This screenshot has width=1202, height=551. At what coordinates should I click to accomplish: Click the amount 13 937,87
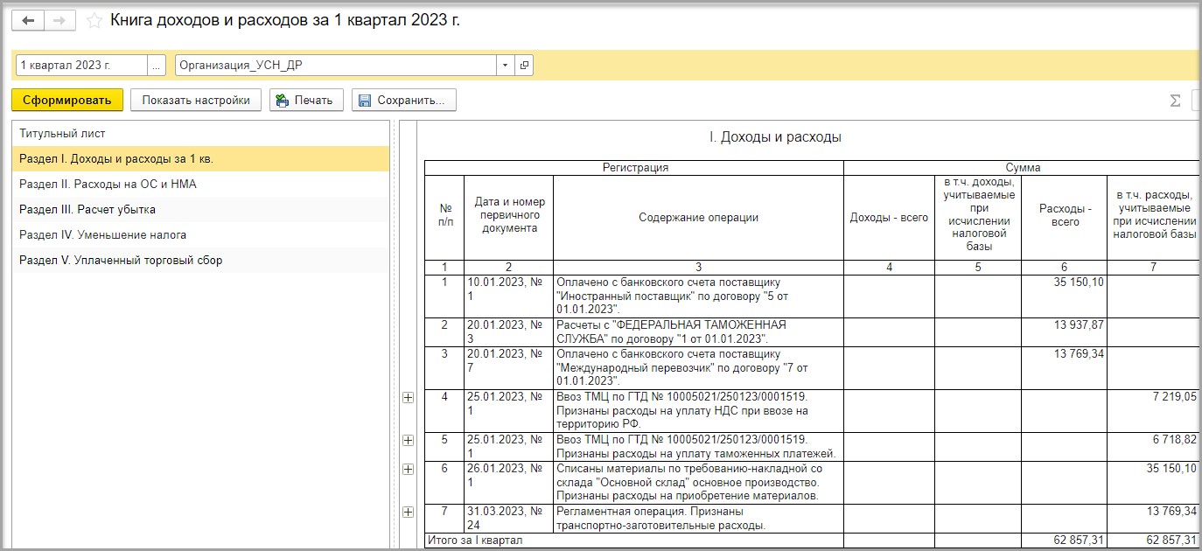(1065, 331)
